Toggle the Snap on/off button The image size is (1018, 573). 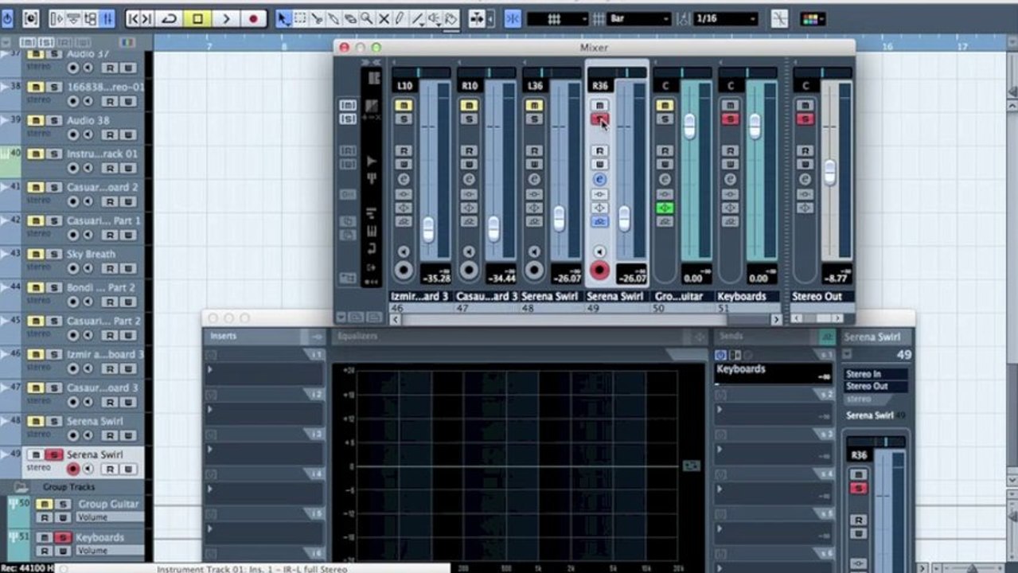tap(513, 18)
